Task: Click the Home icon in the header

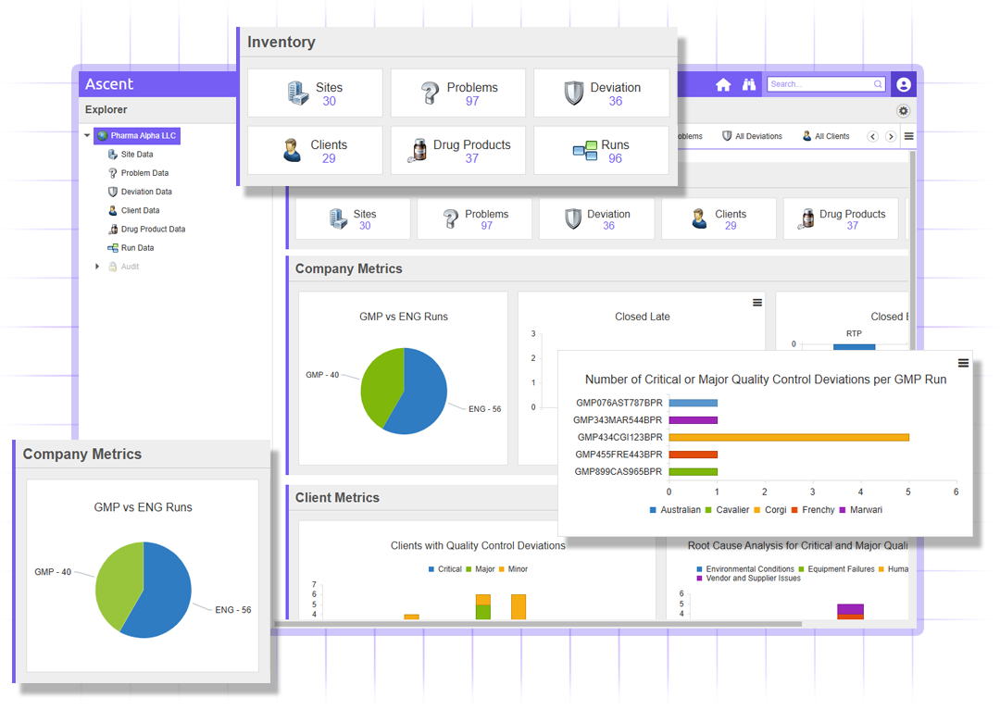Action: pyautogui.click(x=723, y=84)
